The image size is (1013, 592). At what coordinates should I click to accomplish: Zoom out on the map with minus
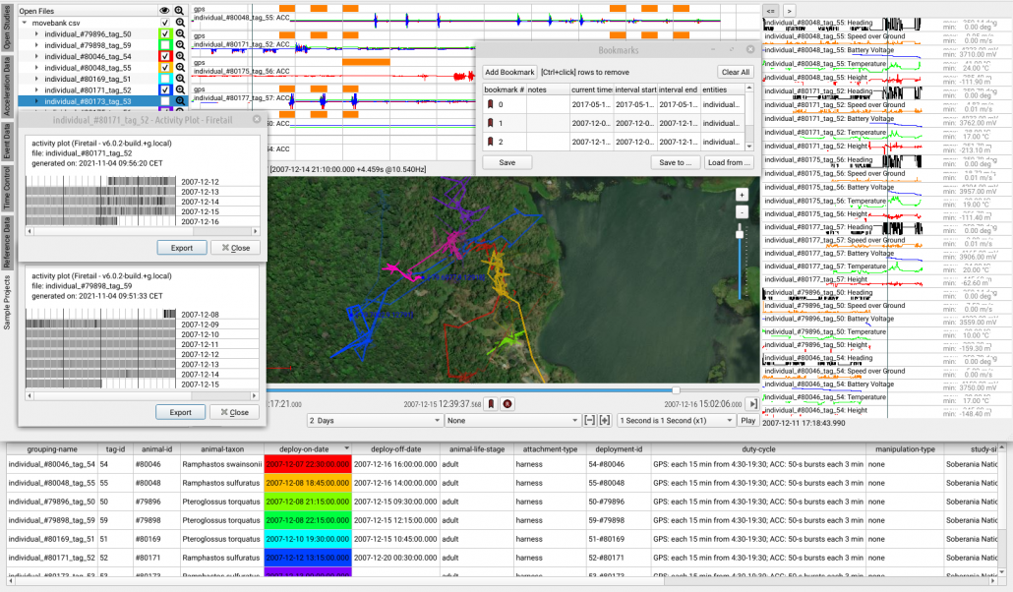click(x=742, y=212)
